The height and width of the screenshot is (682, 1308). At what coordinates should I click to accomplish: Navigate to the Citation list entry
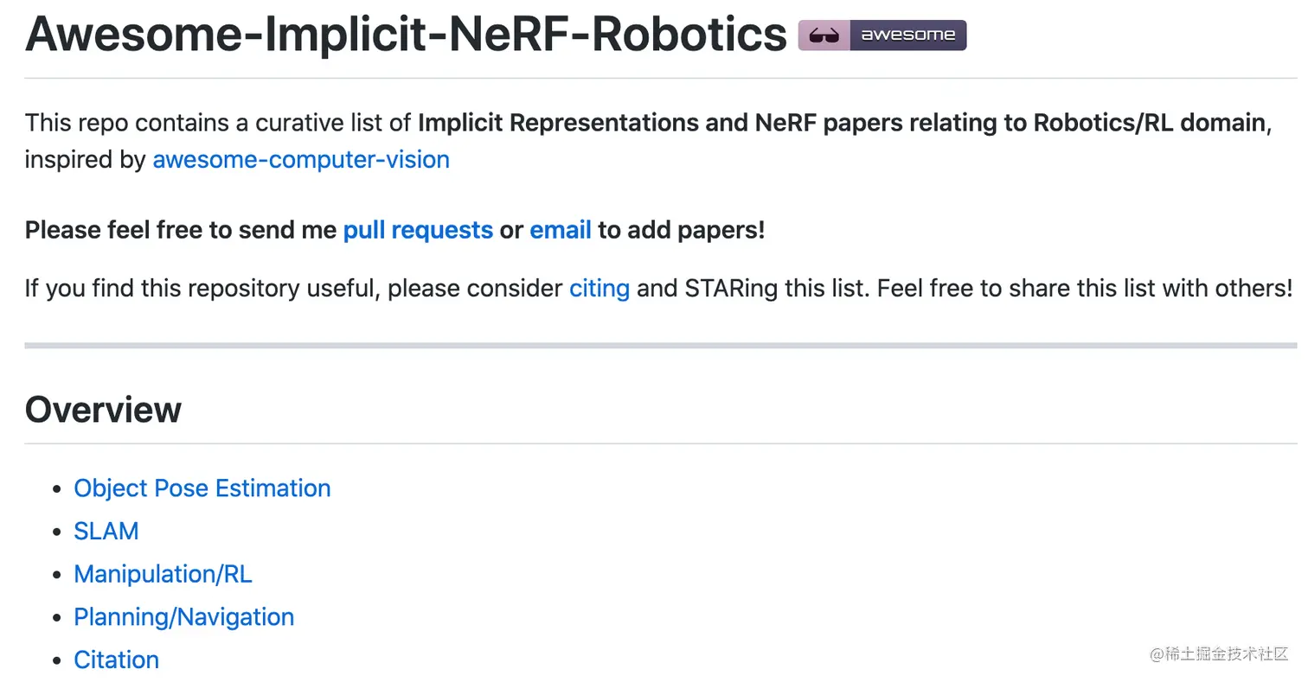click(116, 660)
